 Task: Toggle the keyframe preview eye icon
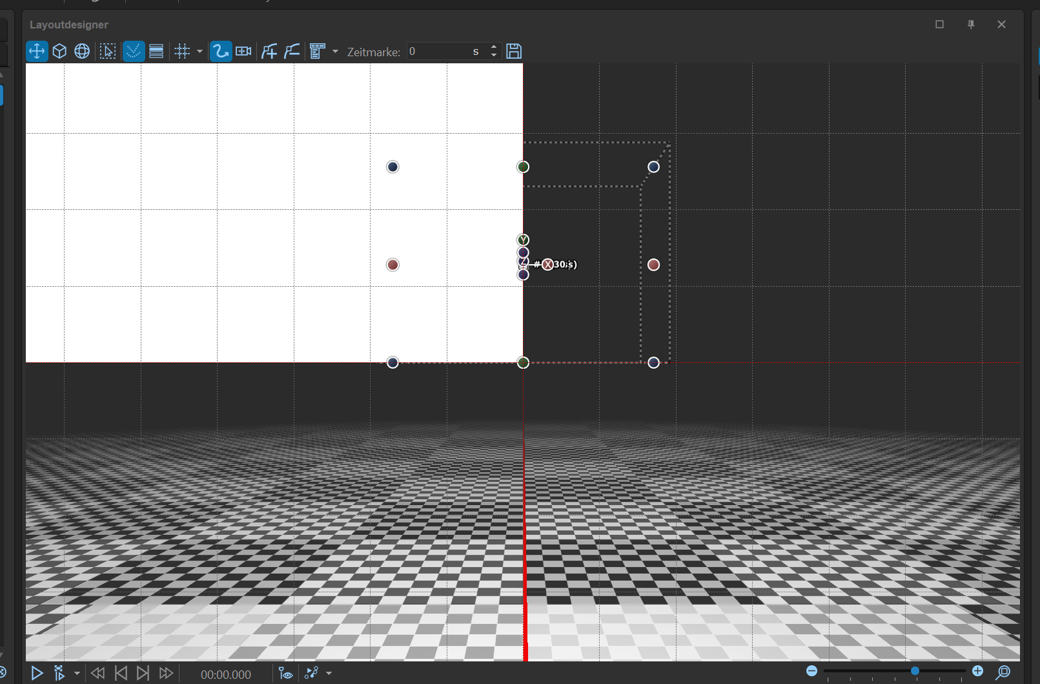click(285, 674)
